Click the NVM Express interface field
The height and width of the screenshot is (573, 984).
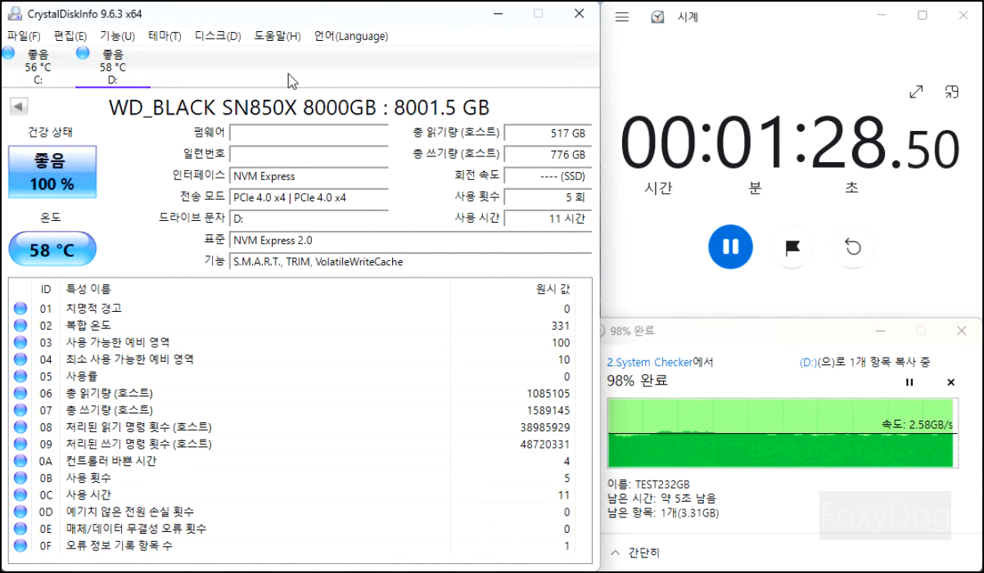pyautogui.click(x=309, y=176)
